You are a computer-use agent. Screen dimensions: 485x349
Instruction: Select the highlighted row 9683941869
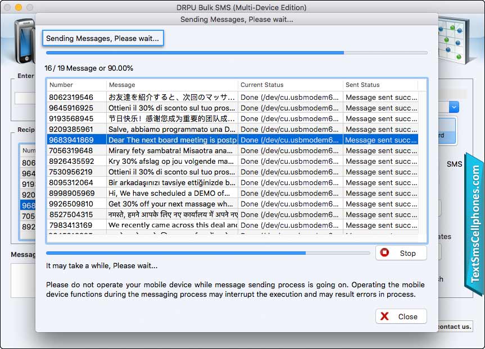tap(232, 140)
